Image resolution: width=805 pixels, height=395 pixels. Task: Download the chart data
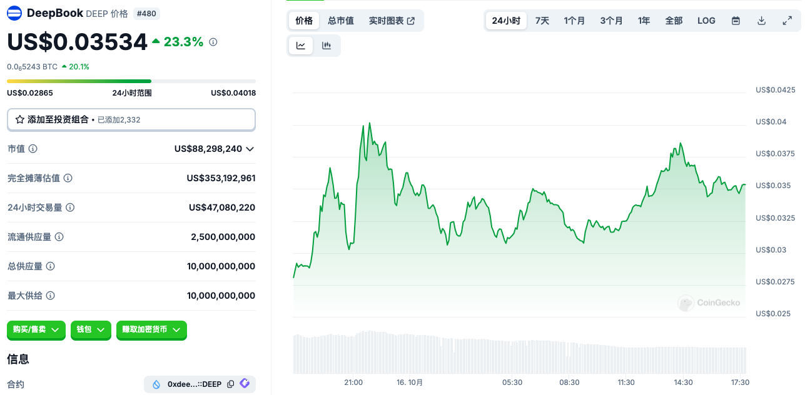[762, 21]
